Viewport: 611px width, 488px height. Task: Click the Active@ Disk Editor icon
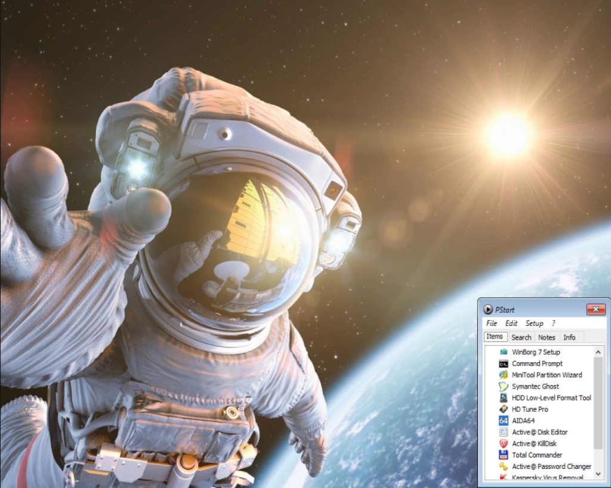click(504, 432)
